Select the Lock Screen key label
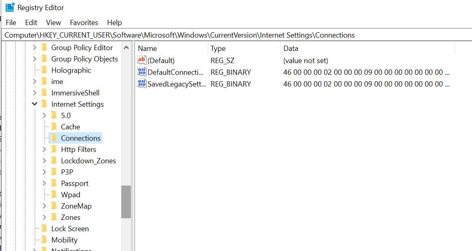472x251 pixels. 70,228
